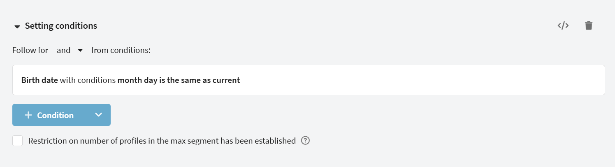The width and height of the screenshot is (615, 167).
Task: Click empty space in the Birth date row
Action: pos(411,80)
